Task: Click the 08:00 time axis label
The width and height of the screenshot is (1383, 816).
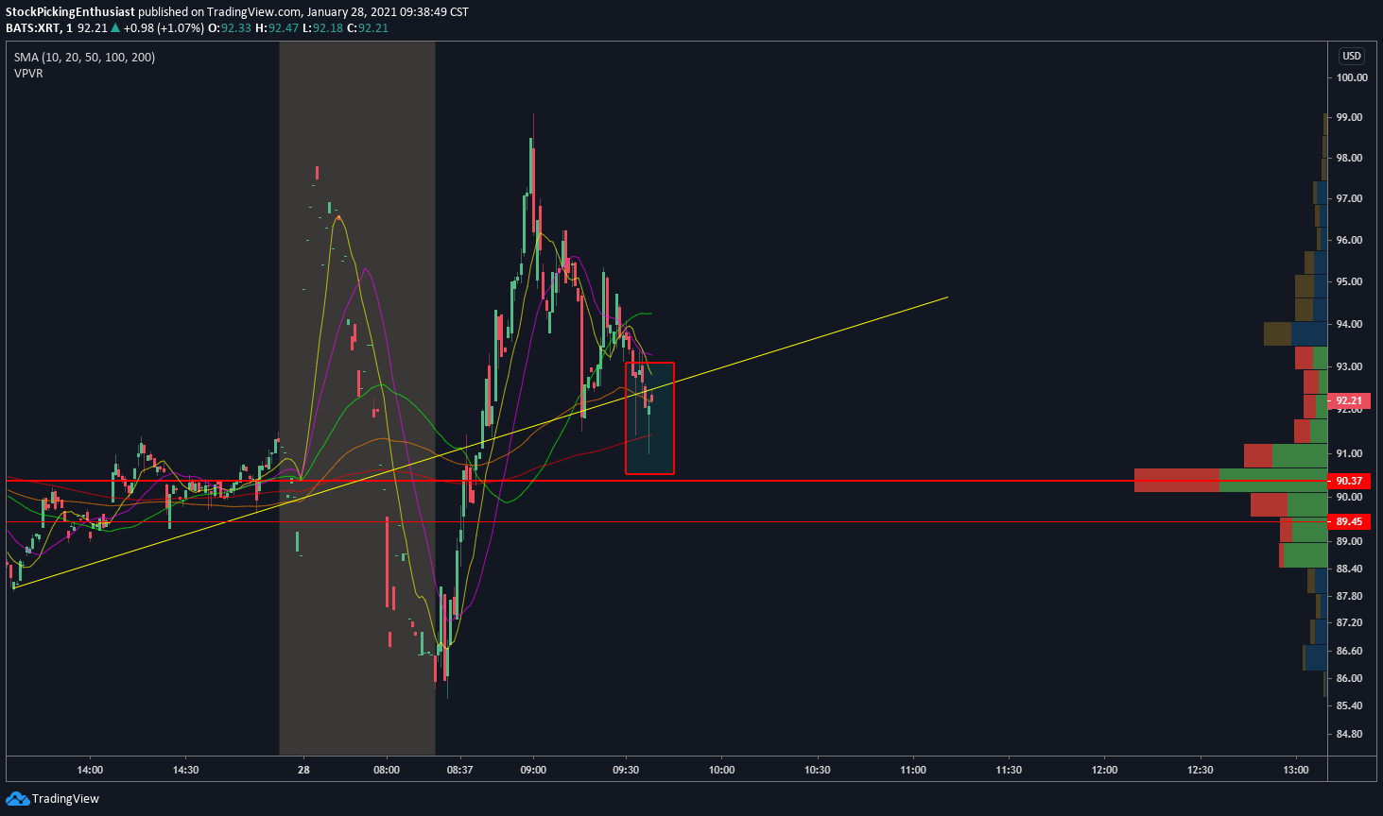Action: 387,770
